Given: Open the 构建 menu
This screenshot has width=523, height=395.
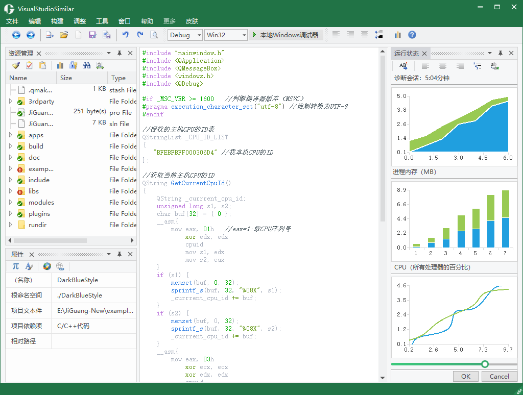Looking at the screenshot, I should pos(57,21).
